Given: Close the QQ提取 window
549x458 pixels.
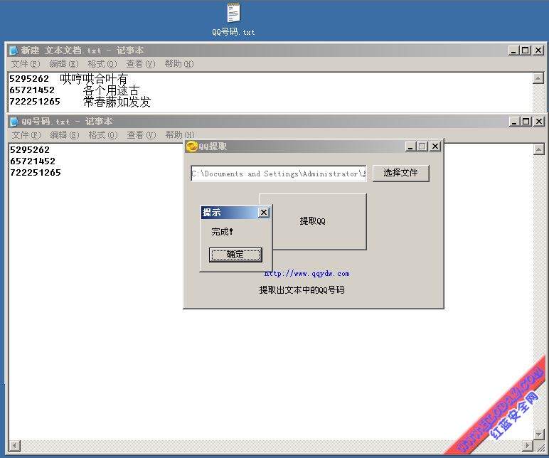Looking at the screenshot, I should tap(435, 147).
